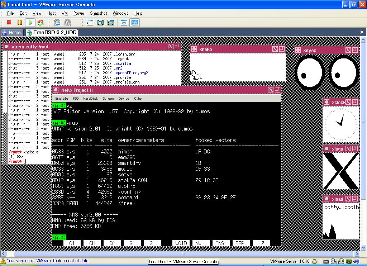Toggle the inventory sidebar view icon
This screenshot has height=266, width=367.
[x=90, y=23]
